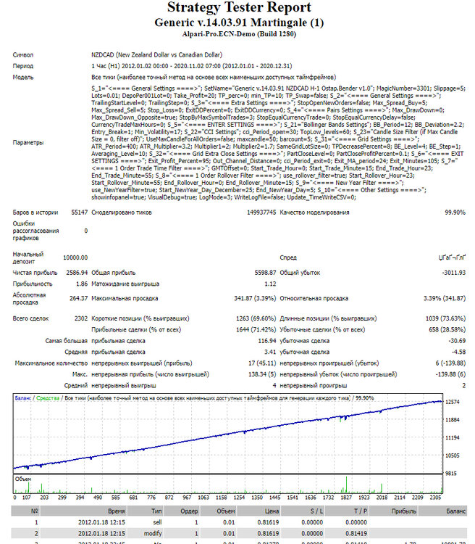The height and width of the screenshot is (544, 475).
Task: Click 'Смоделировано тиков' label
Action: pyautogui.click(x=121, y=213)
